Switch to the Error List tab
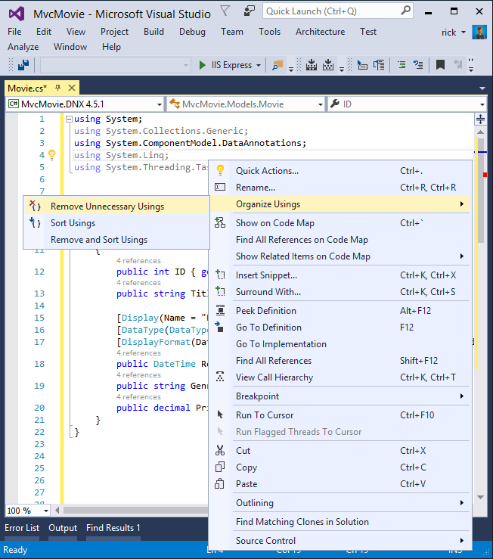Viewport: 493px width, 559px height. click(x=22, y=528)
